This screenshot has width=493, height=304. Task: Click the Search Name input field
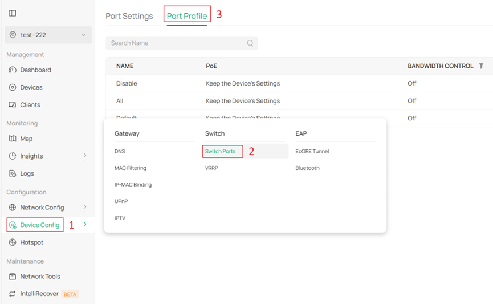[177, 43]
